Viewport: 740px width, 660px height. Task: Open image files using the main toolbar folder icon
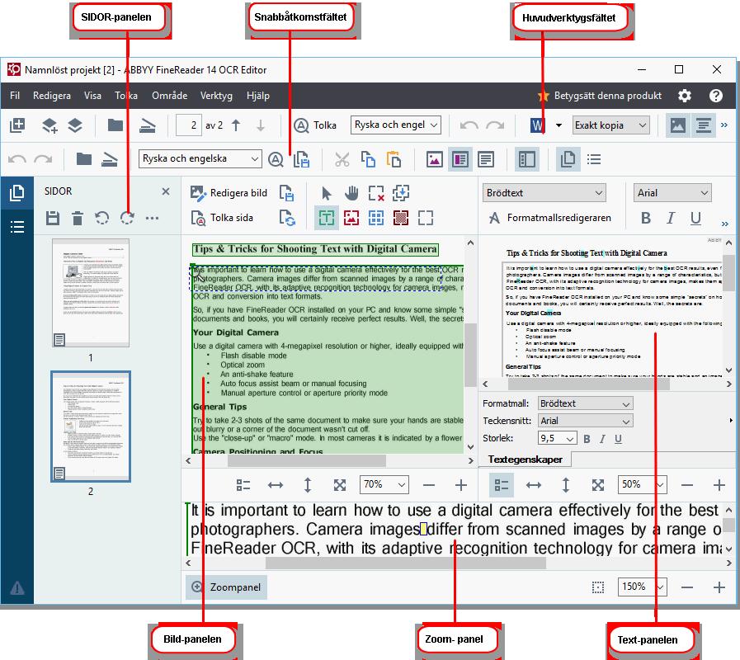[115, 125]
